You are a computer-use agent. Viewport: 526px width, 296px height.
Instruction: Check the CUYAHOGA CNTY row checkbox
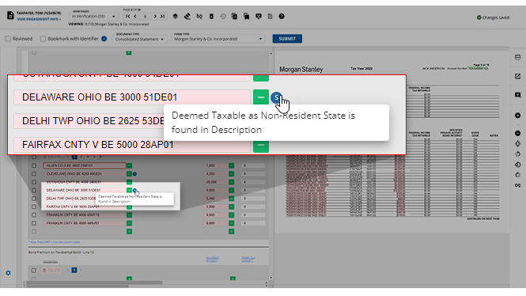(x=34, y=182)
